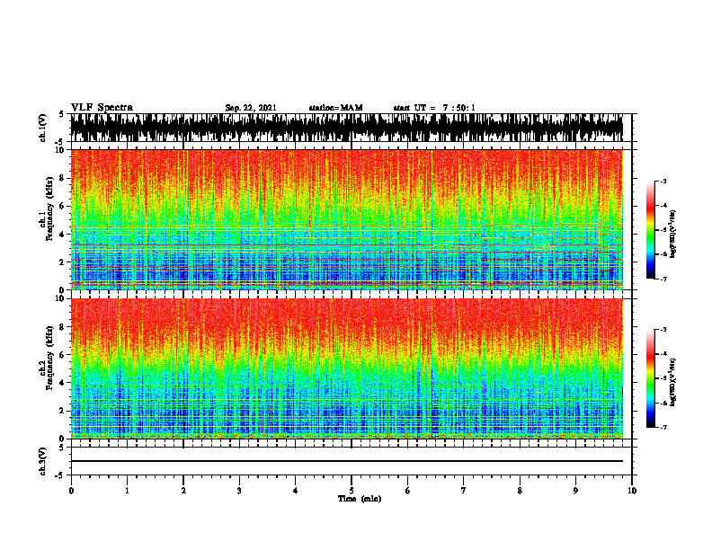Viewport: 712px width, 550px height.
Task: Click the ch.1 'Frequency (kHz)' axis label
Action: pyautogui.click(x=49, y=209)
